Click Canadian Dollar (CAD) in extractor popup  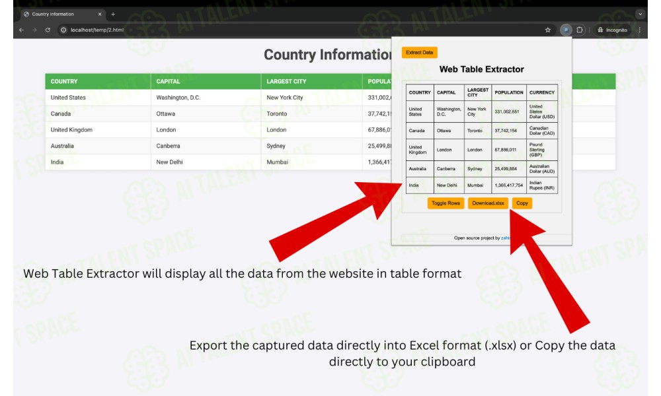point(542,131)
